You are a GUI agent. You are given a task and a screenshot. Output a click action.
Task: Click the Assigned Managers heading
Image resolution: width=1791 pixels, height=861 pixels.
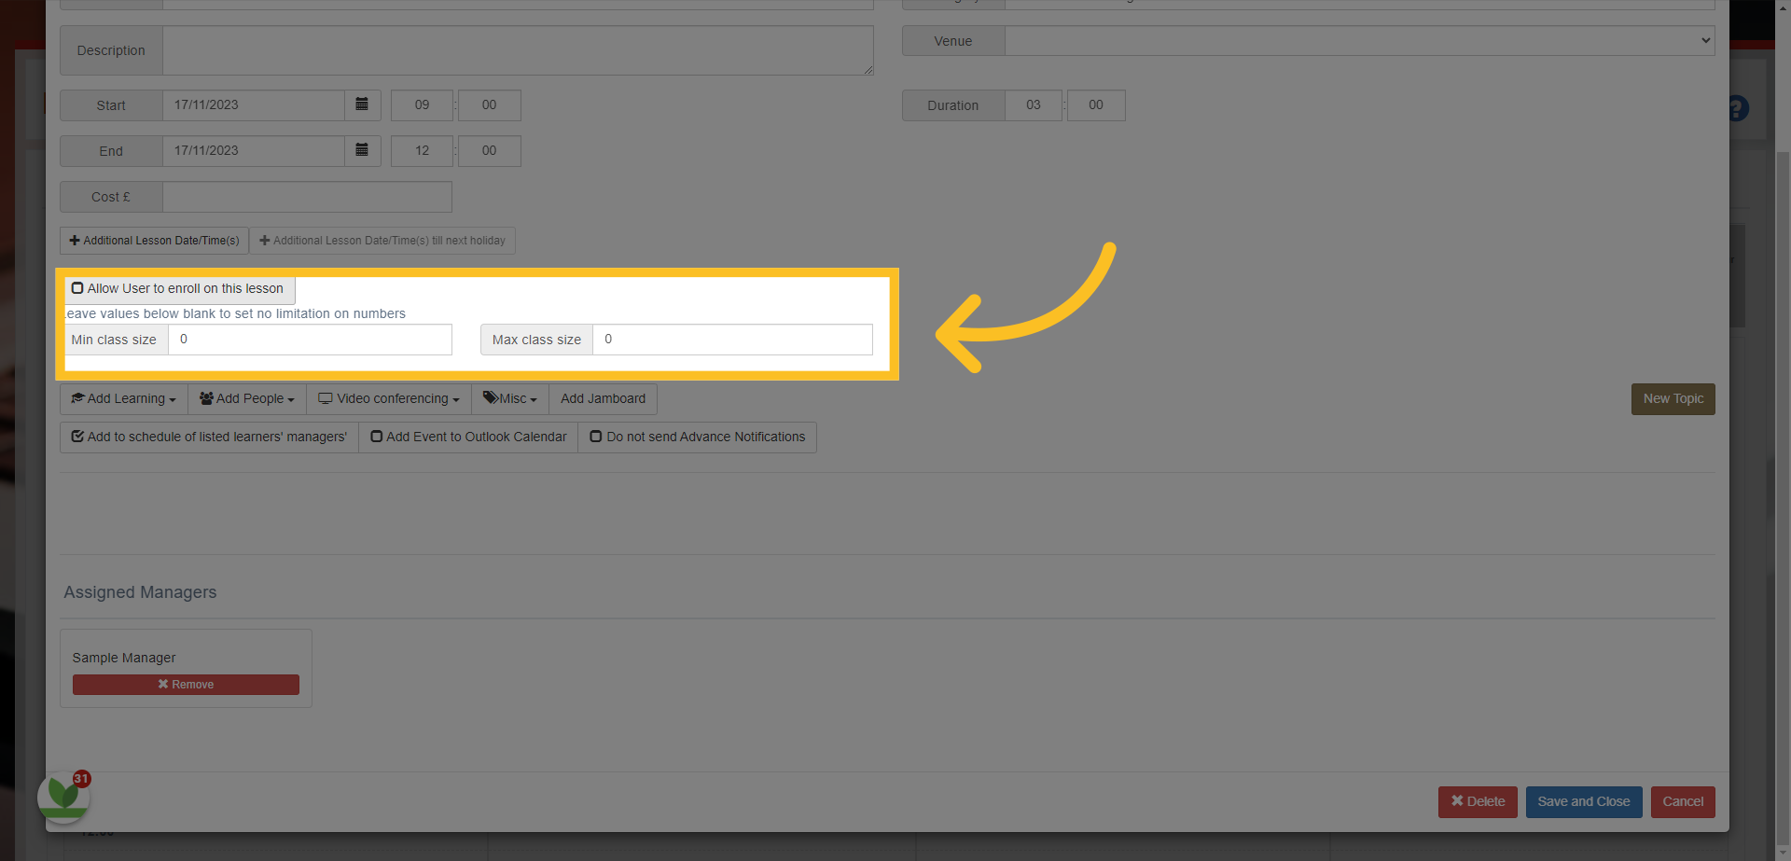coord(140,592)
